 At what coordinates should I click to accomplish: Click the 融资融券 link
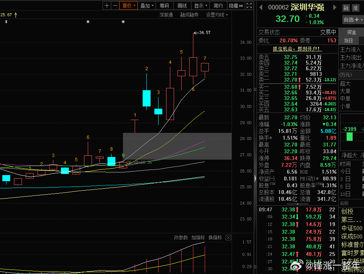189,15
